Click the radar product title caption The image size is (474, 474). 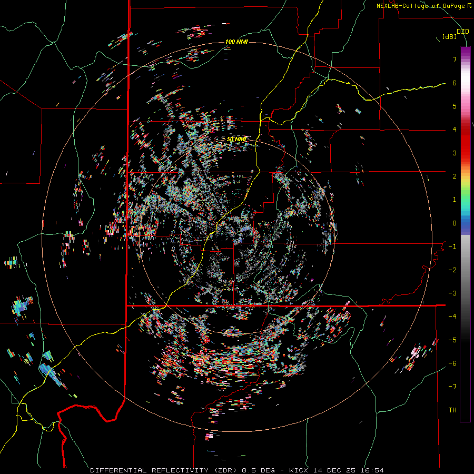click(237, 470)
